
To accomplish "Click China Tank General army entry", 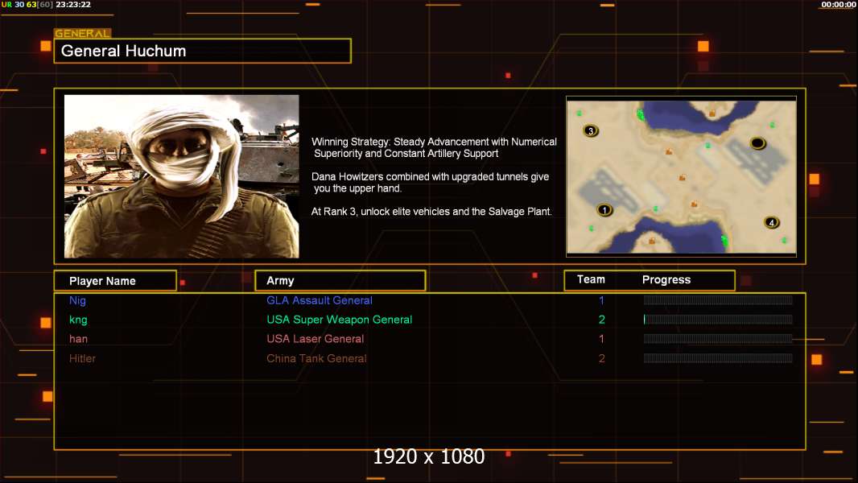I will (316, 358).
